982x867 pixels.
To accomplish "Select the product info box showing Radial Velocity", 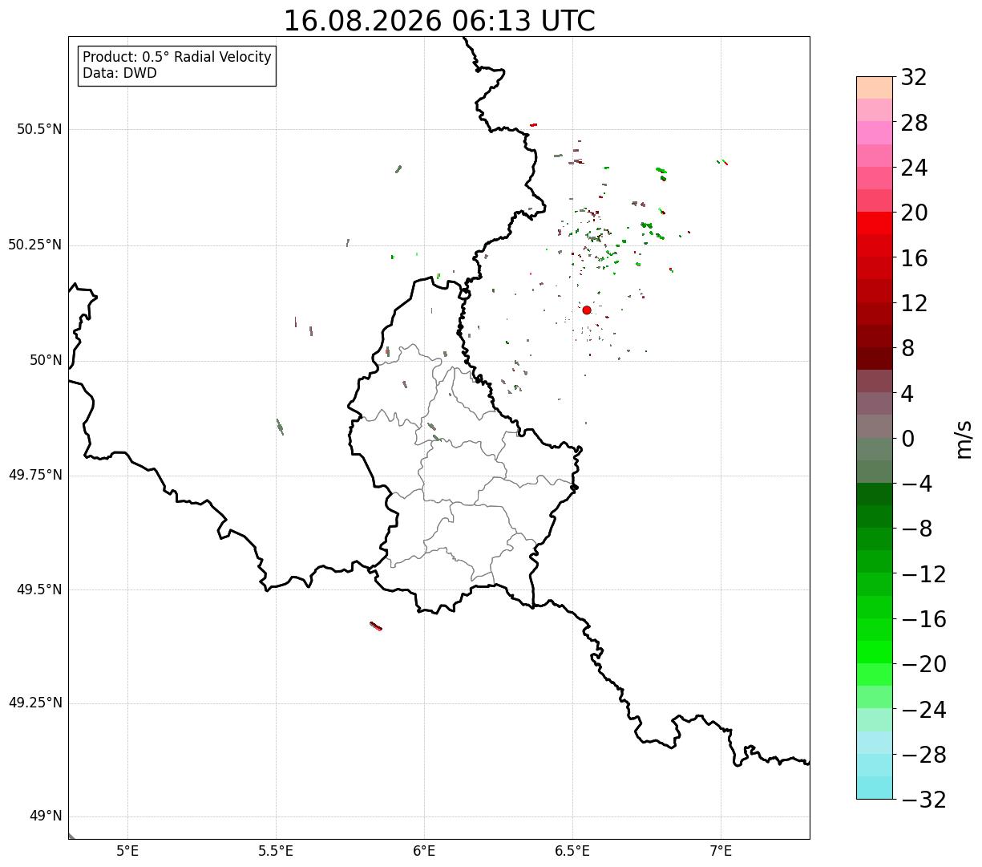I will (x=177, y=66).
